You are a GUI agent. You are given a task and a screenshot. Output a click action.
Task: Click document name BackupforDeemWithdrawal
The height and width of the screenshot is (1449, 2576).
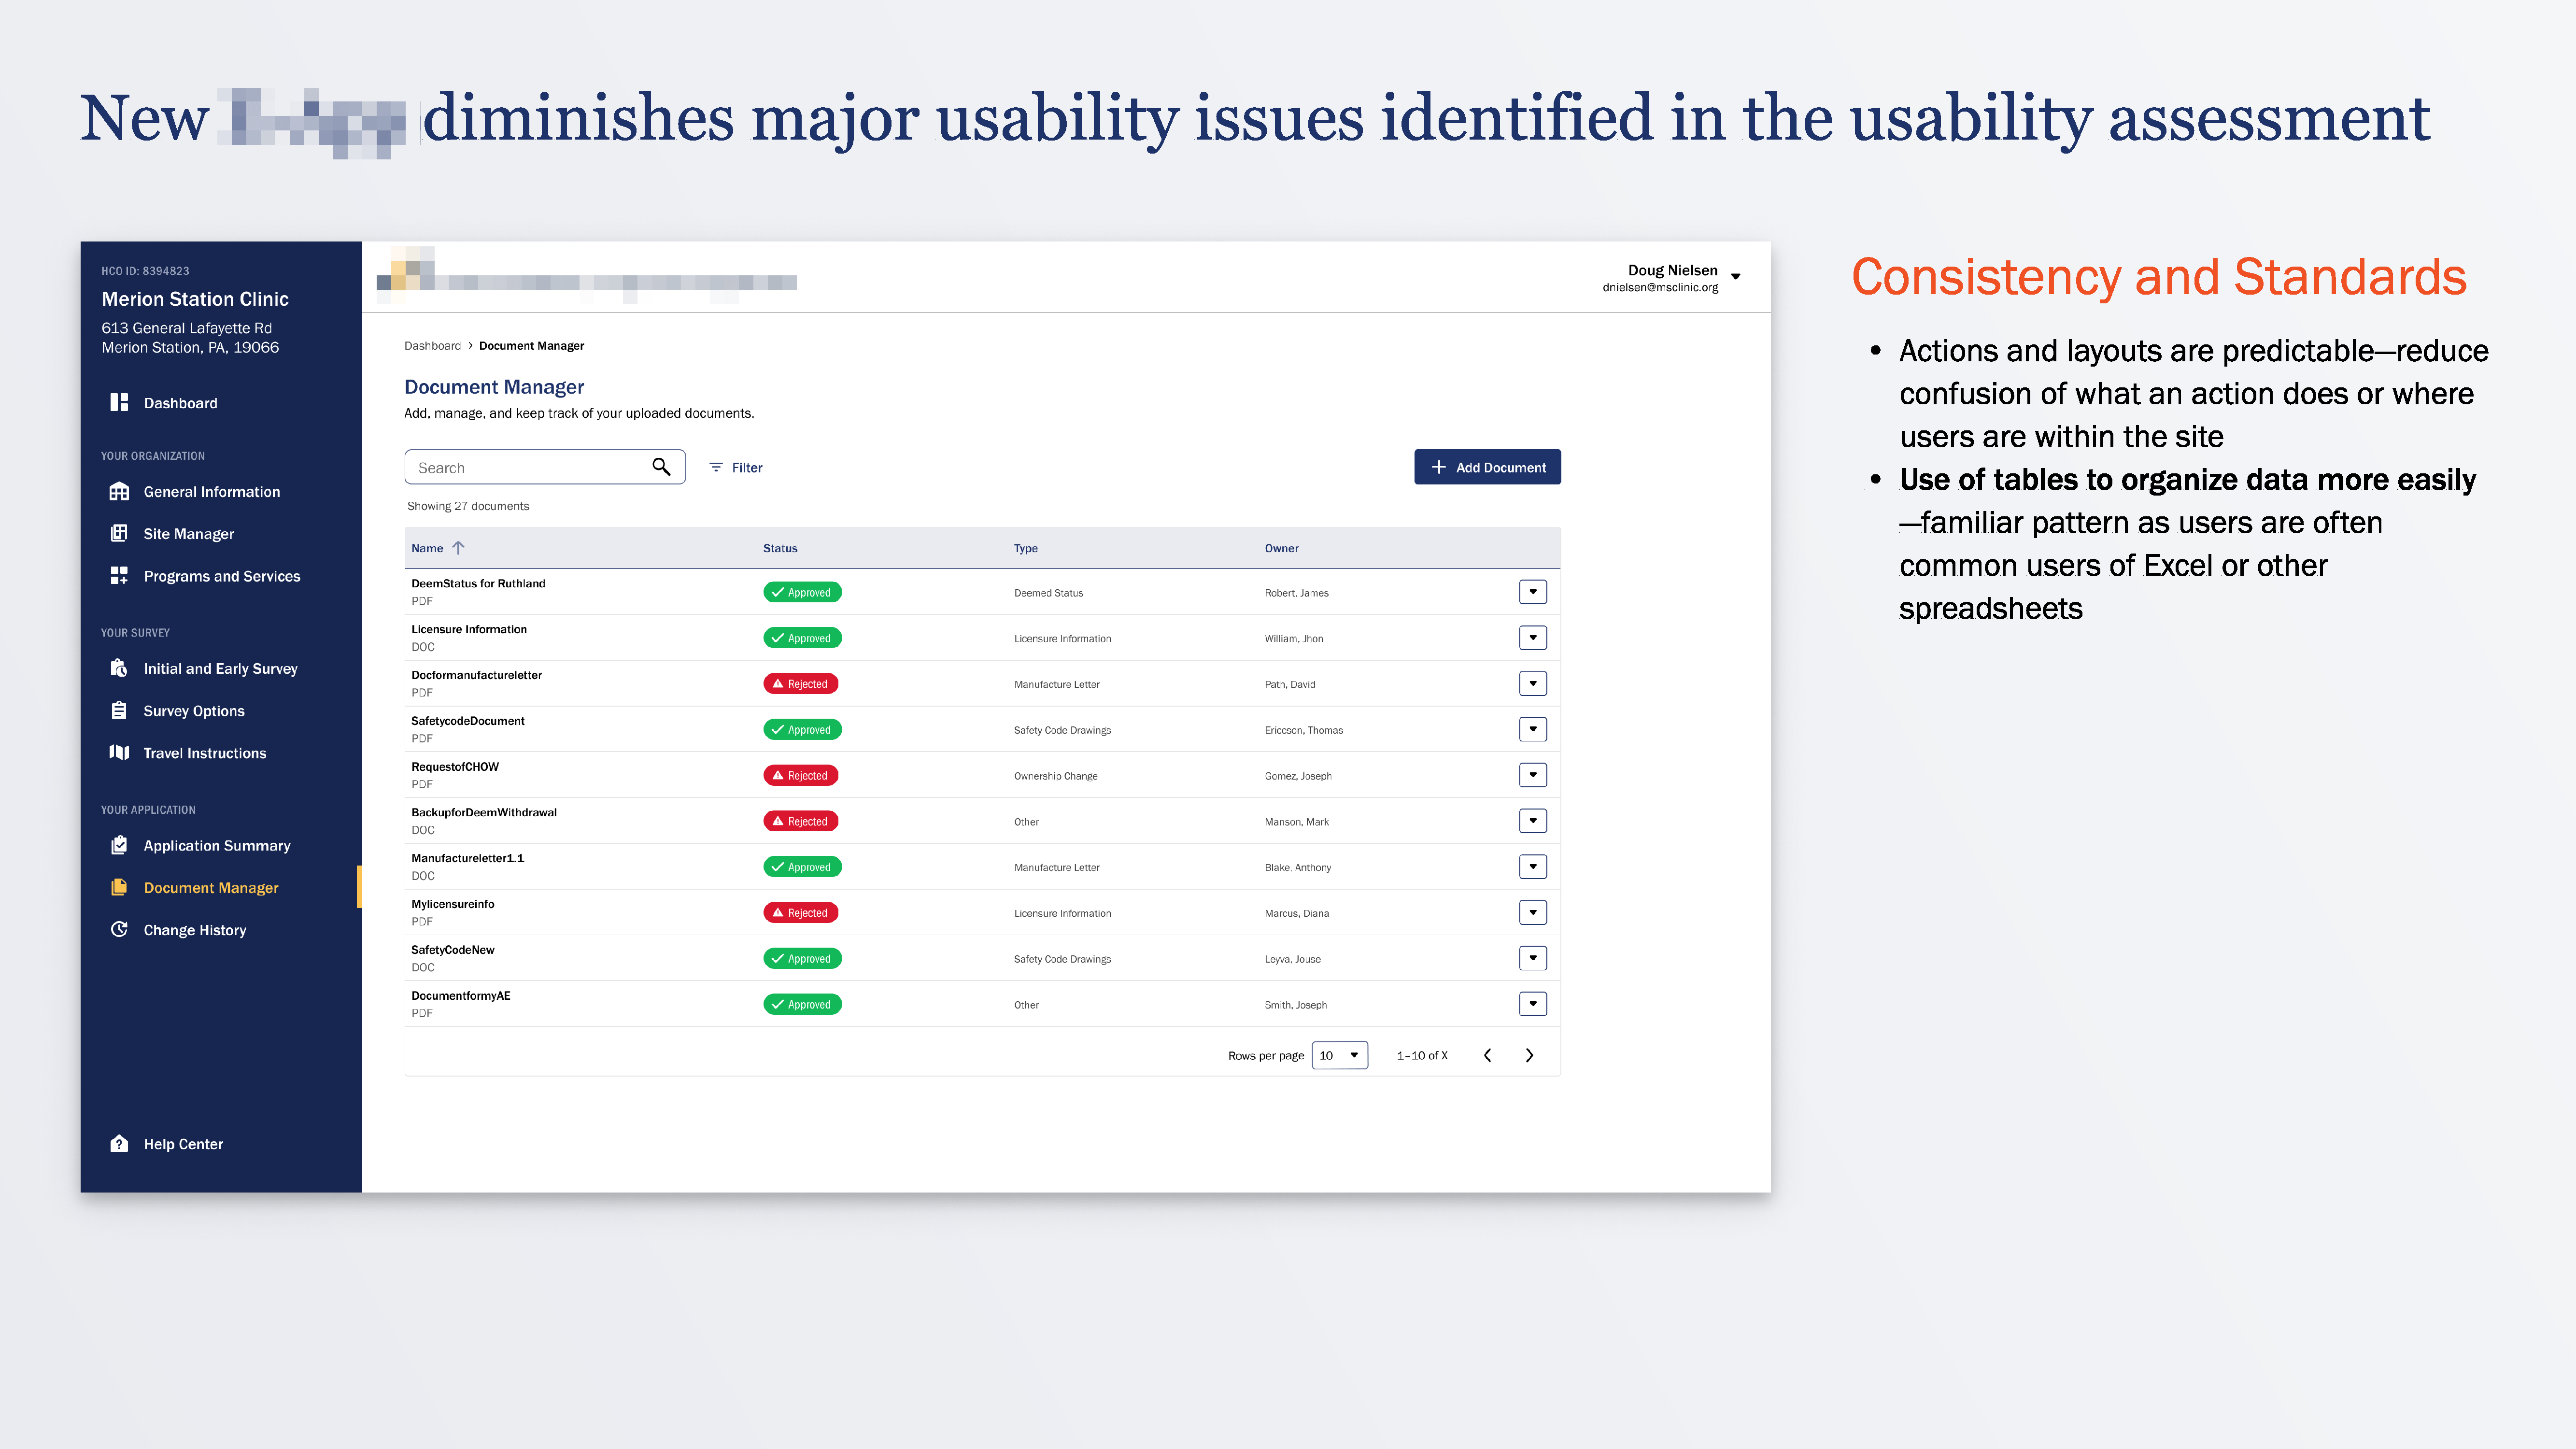(x=484, y=812)
